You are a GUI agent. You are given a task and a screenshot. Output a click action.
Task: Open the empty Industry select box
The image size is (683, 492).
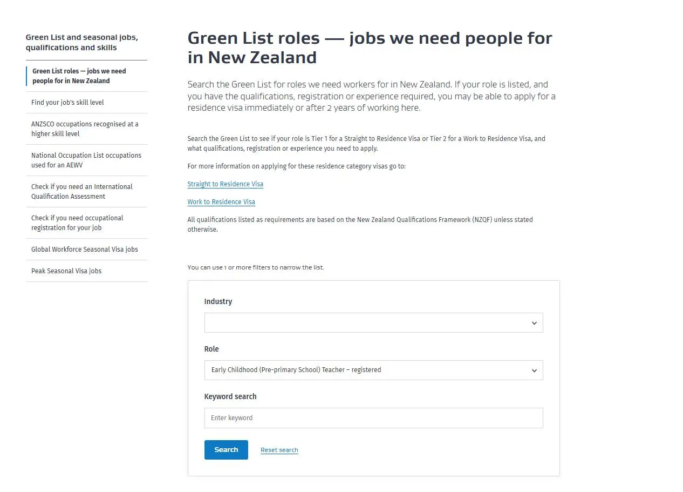[367, 323]
